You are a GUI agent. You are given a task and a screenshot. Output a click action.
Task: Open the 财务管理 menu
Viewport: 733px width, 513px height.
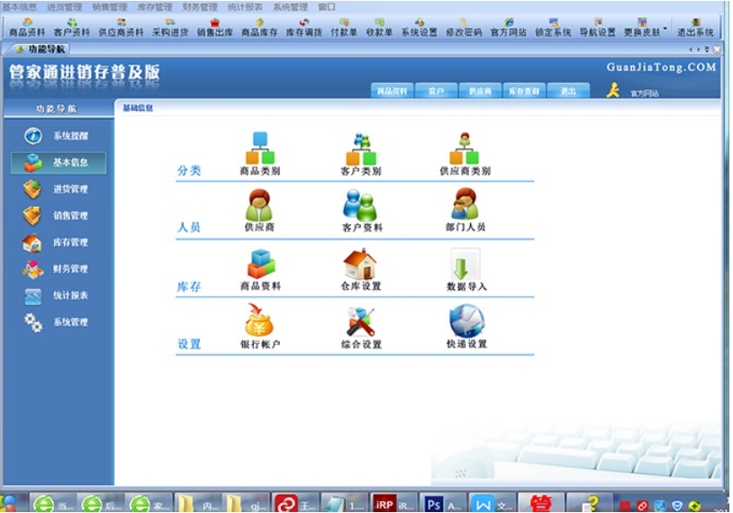coord(200,7)
